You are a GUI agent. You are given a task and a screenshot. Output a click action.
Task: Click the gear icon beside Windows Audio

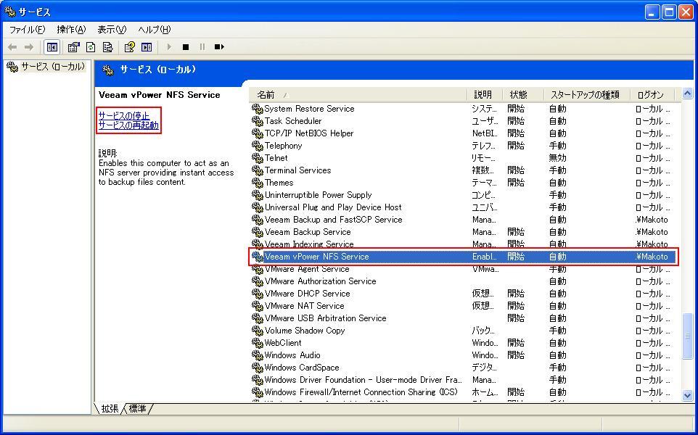pos(258,355)
